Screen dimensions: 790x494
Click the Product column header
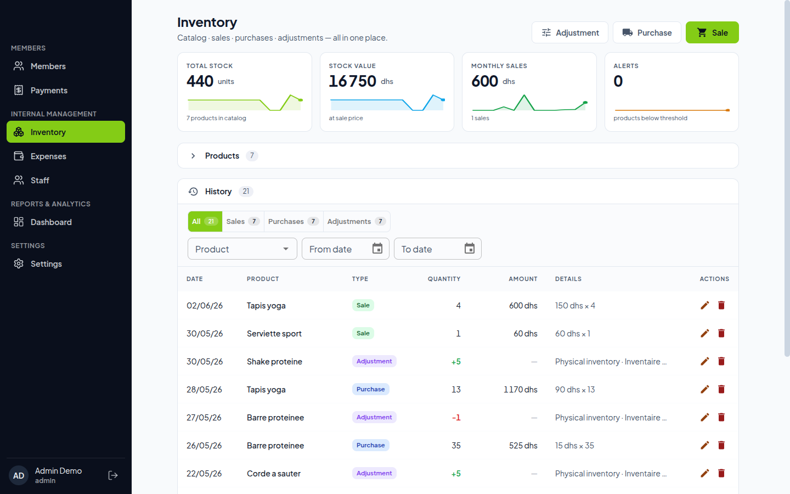click(263, 279)
